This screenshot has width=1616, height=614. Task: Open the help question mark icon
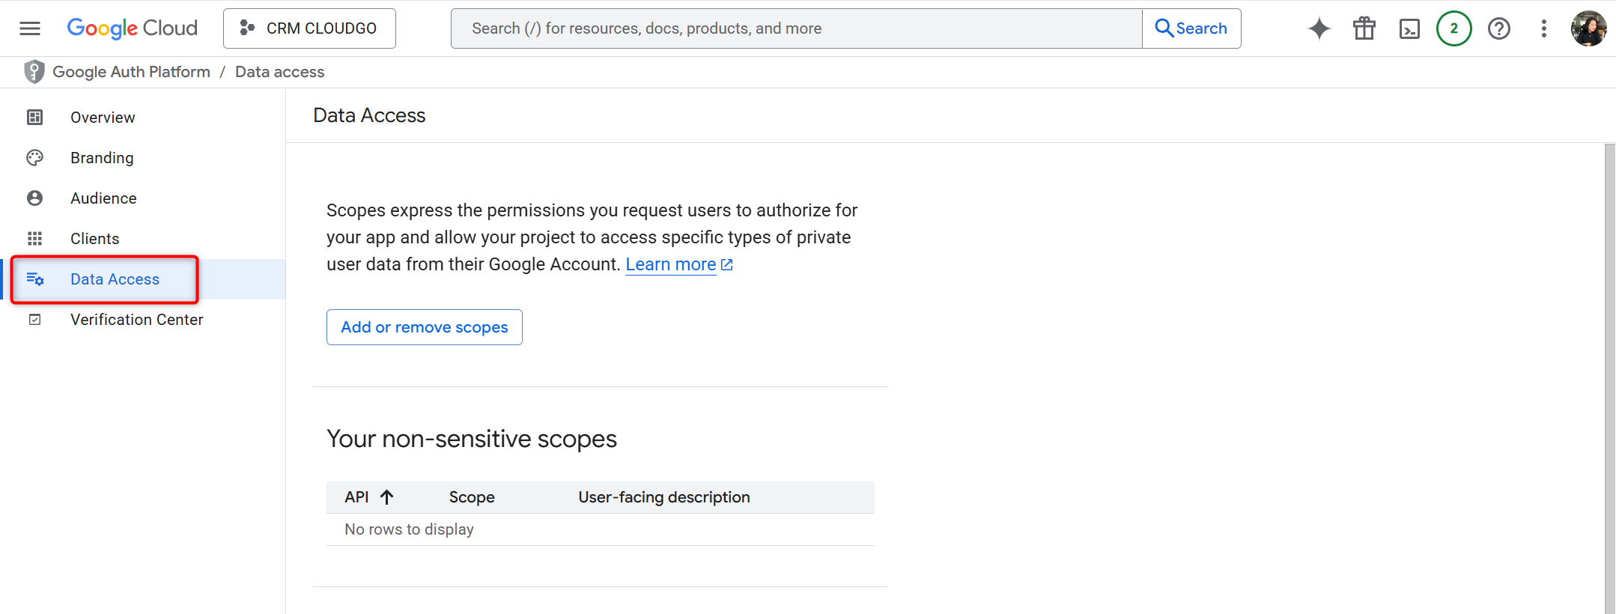pyautogui.click(x=1498, y=28)
